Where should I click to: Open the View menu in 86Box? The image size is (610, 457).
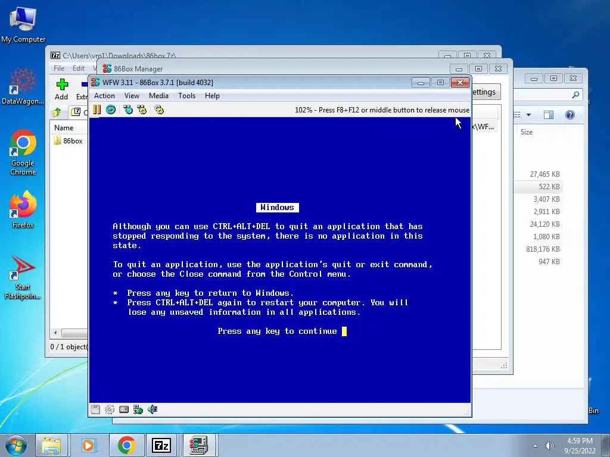point(132,96)
